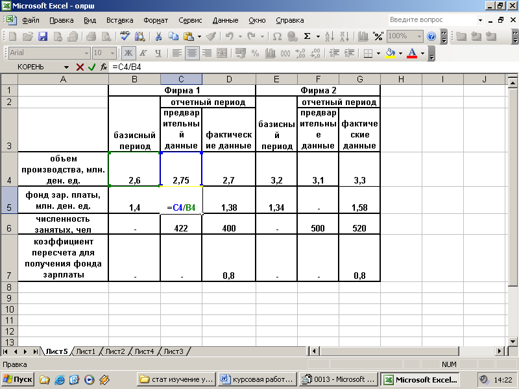The height and width of the screenshot is (389, 519).
Task: Open the Borders dropdown arrow
Action: (378, 53)
